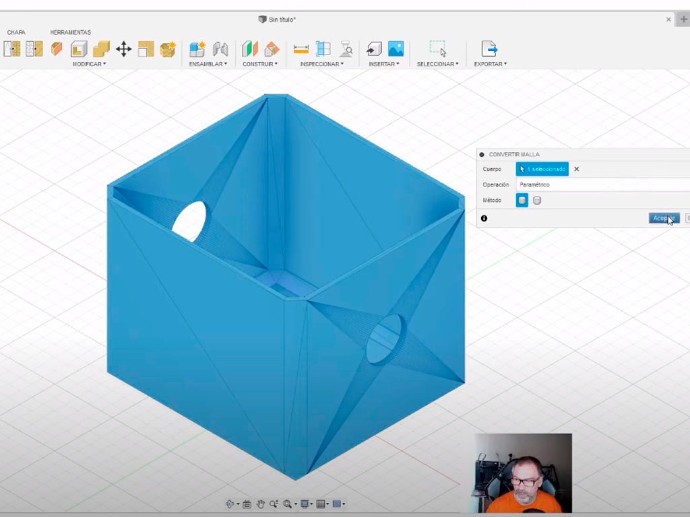Select the Combine bodies tool icon
690x517 pixels.
click(101, 48)
